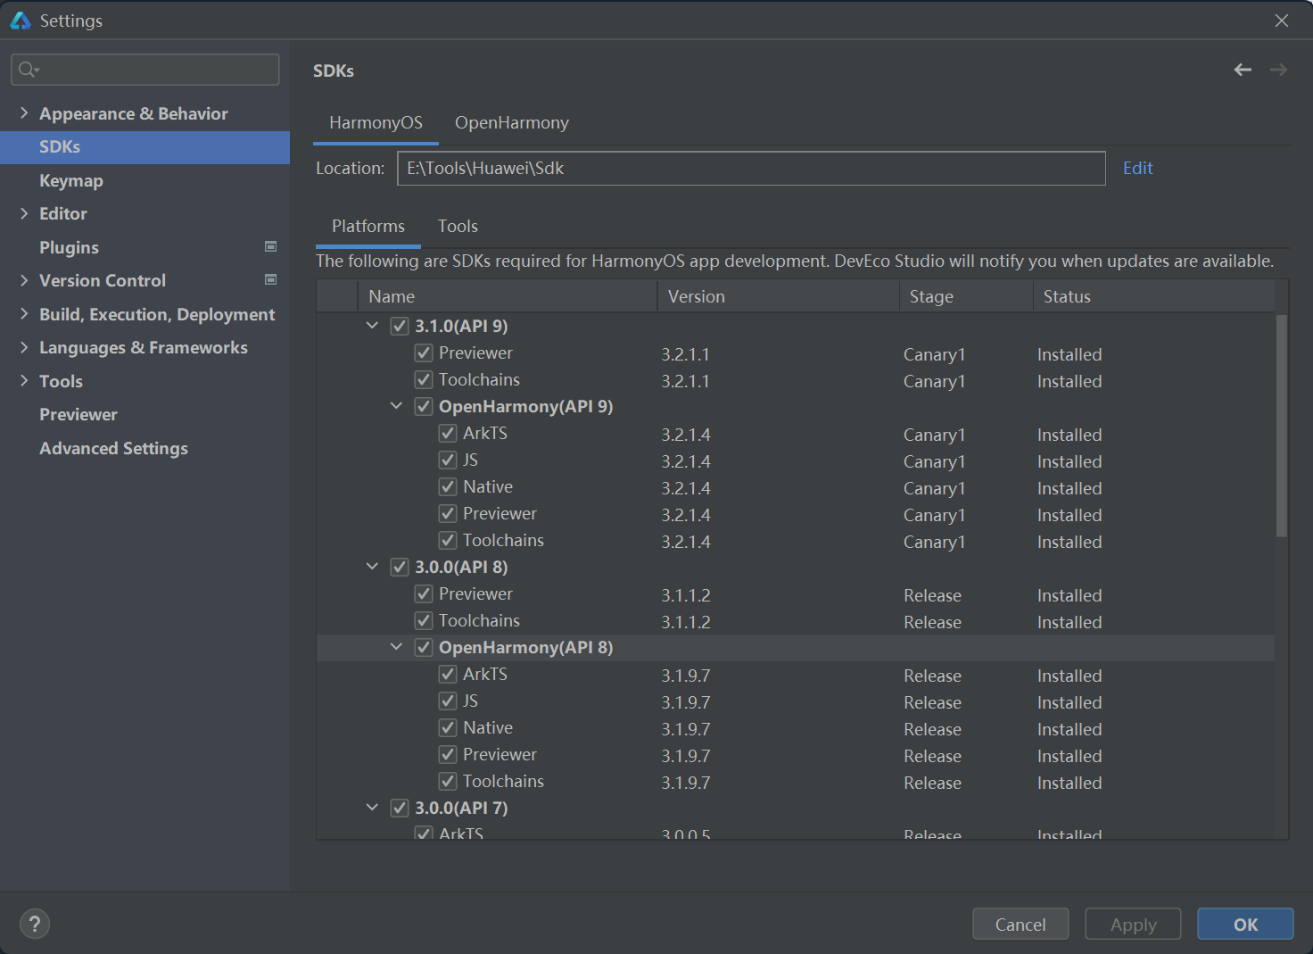Screen dimensions: 1313x954
Task: Open the Platforms tab
Action: 368,227
